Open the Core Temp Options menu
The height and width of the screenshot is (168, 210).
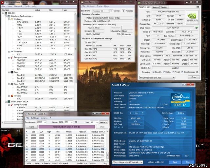click(91, 6)
